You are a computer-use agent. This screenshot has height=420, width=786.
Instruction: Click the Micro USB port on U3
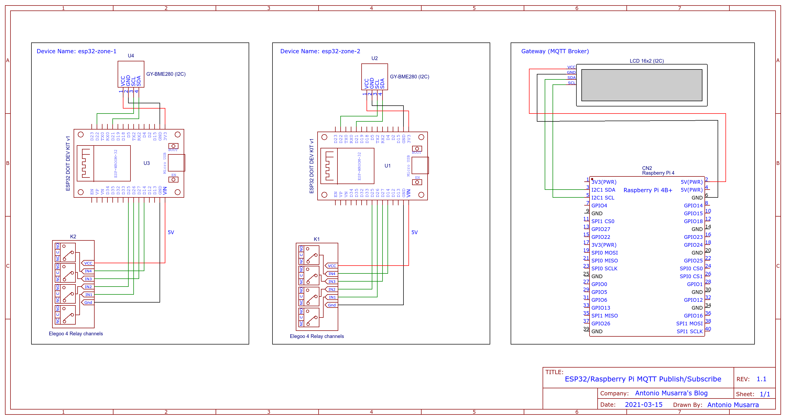pyautogui.click(x=176, y=163)
